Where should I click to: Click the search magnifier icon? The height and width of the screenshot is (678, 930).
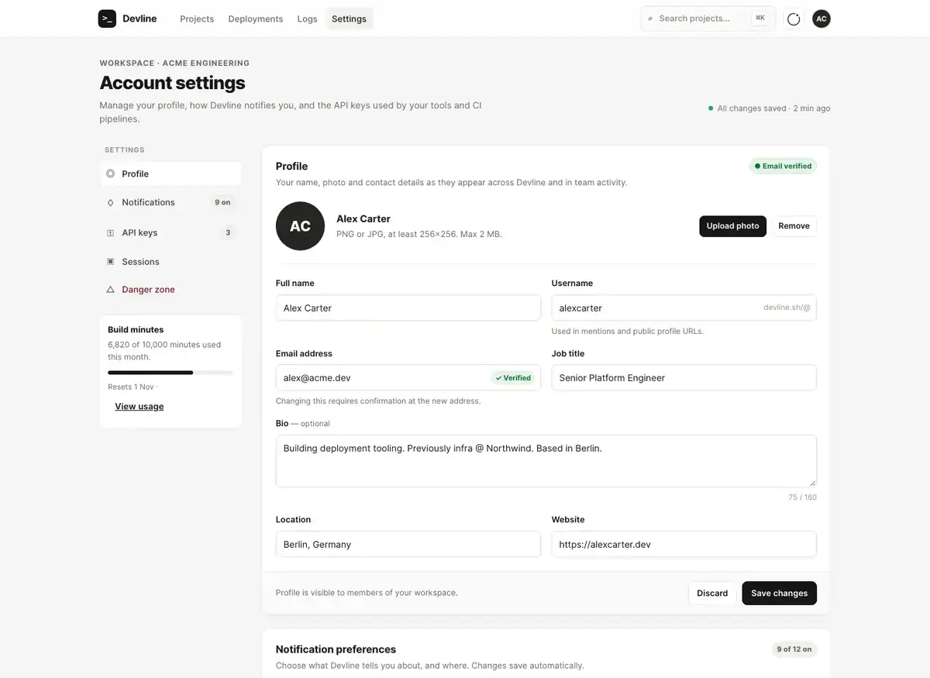point(650,19)
